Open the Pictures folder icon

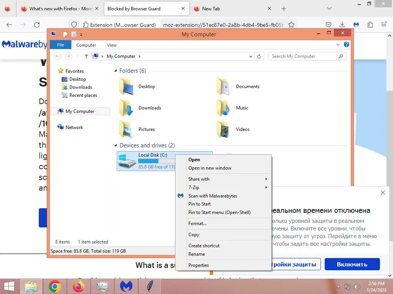126,129
